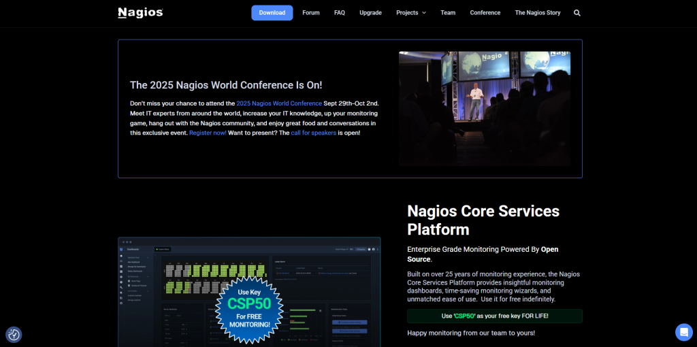
Task: Click the blue Download button
Action: click(x=272, y=13)
